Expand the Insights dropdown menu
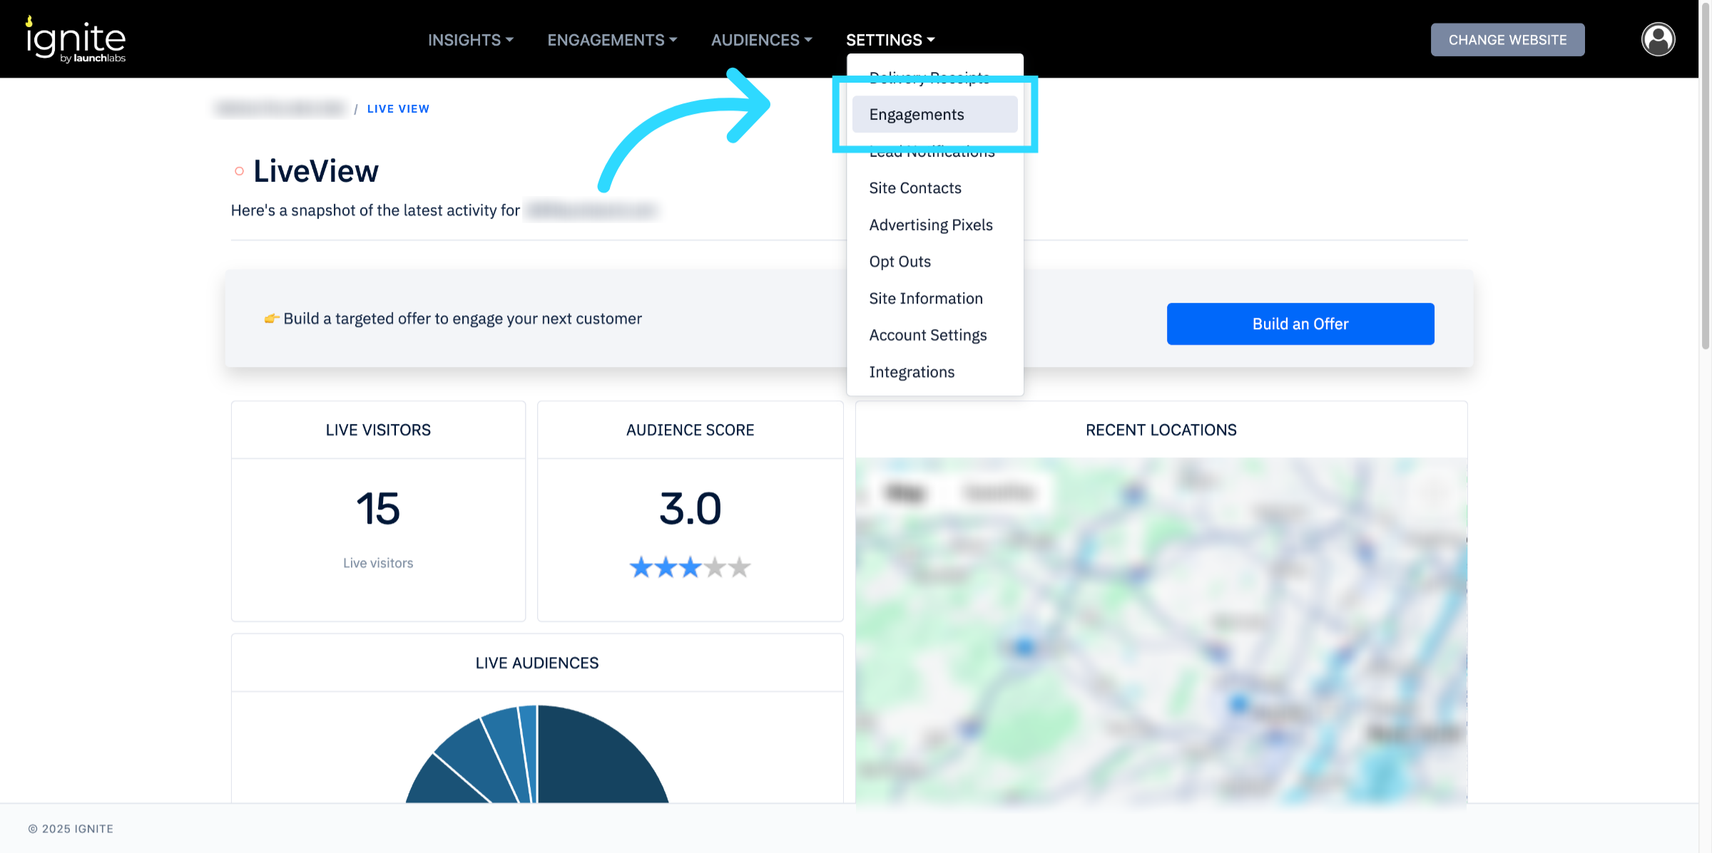This screenshot has height=853, width=1712. [x=470, y=40]
